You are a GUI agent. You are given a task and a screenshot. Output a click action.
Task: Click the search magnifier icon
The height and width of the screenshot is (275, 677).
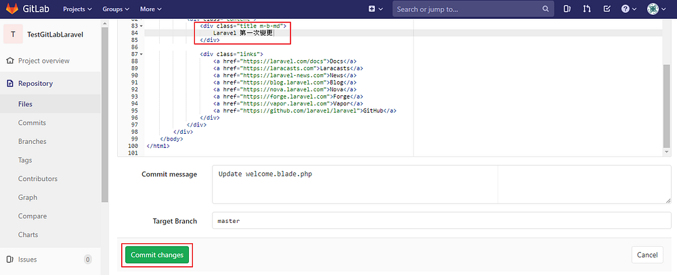click(546, 9)
